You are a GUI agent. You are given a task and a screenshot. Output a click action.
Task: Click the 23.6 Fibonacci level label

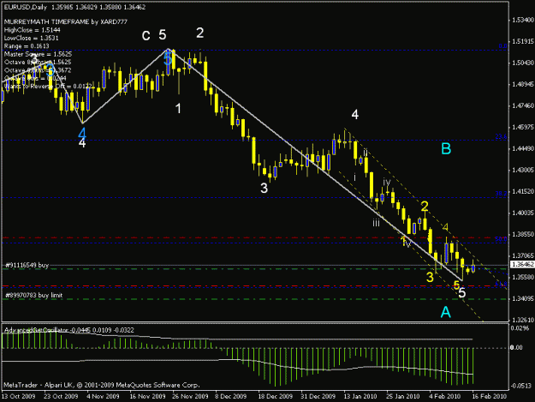[x=501, y=136]
